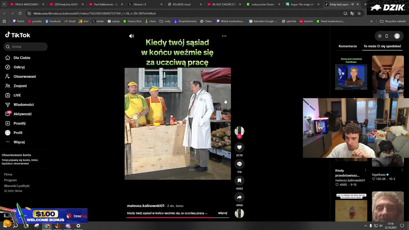
Task: Open the StreamElements bookmark
Action: click(185, 21)
